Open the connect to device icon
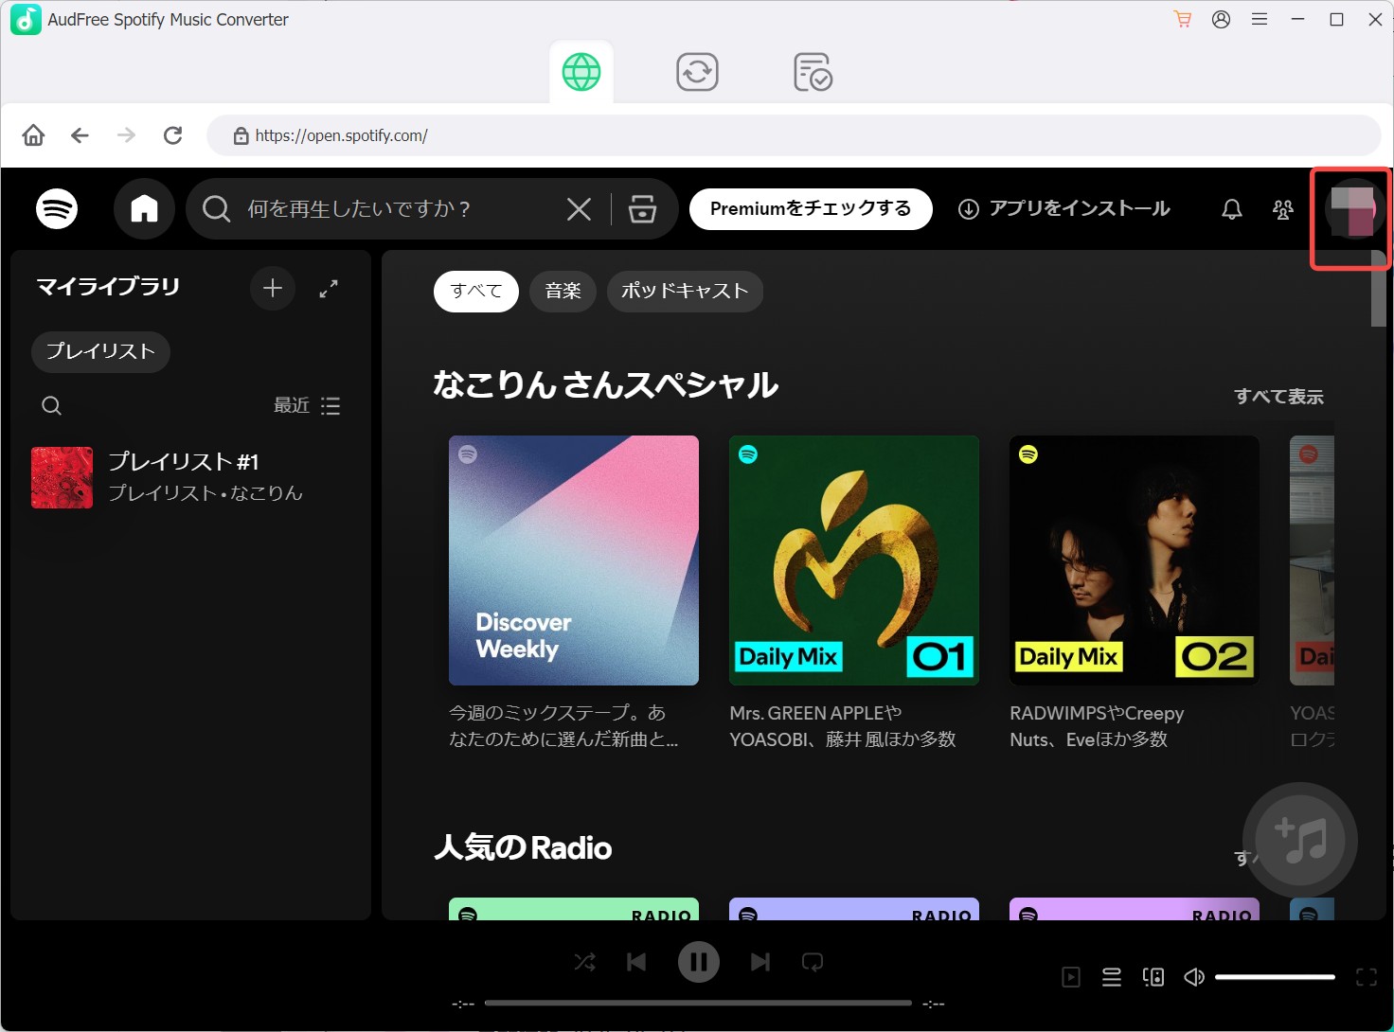The width and height of the screenshot is (1394, 1032). tap(1153, 977)
